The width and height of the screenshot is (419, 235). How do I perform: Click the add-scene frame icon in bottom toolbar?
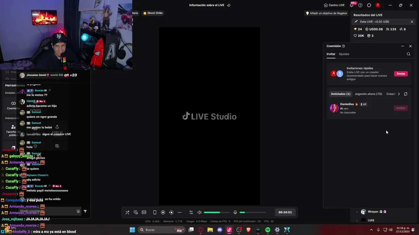[x=144, y=212]
